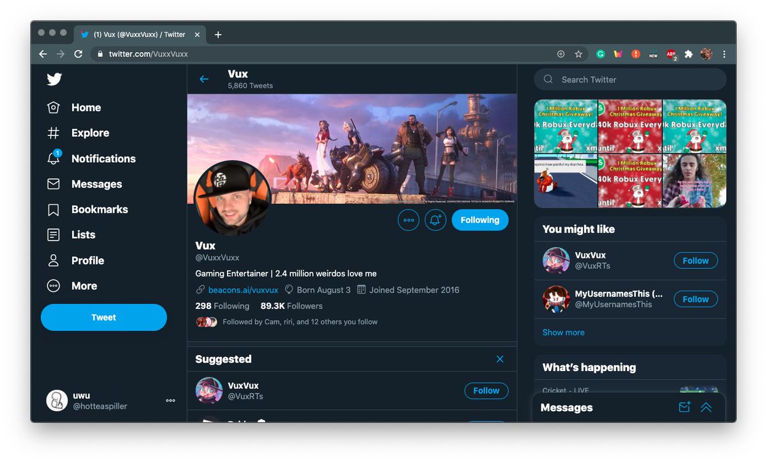Compose new message icon in Messages drawer
This screenshot has width=767, height=463.
(x=685, y=407)
